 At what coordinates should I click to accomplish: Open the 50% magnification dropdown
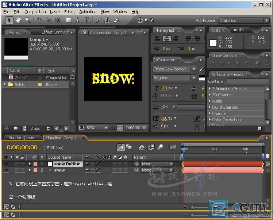pos(97,128)
